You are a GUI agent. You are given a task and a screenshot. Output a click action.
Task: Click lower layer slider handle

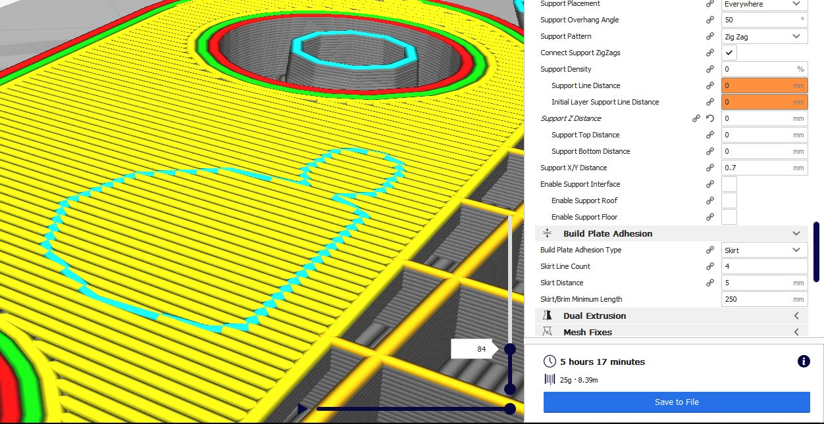[509, 389]
